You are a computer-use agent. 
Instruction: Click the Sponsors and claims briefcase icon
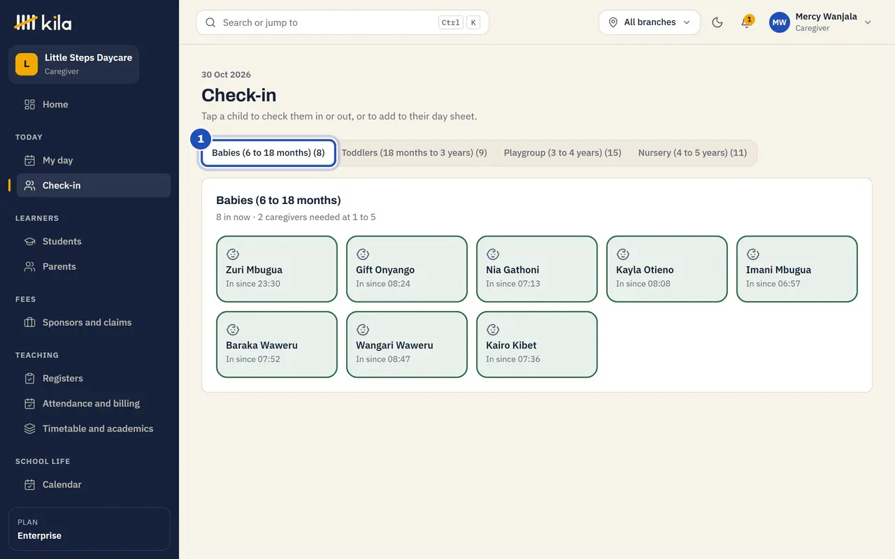point(29,322)
